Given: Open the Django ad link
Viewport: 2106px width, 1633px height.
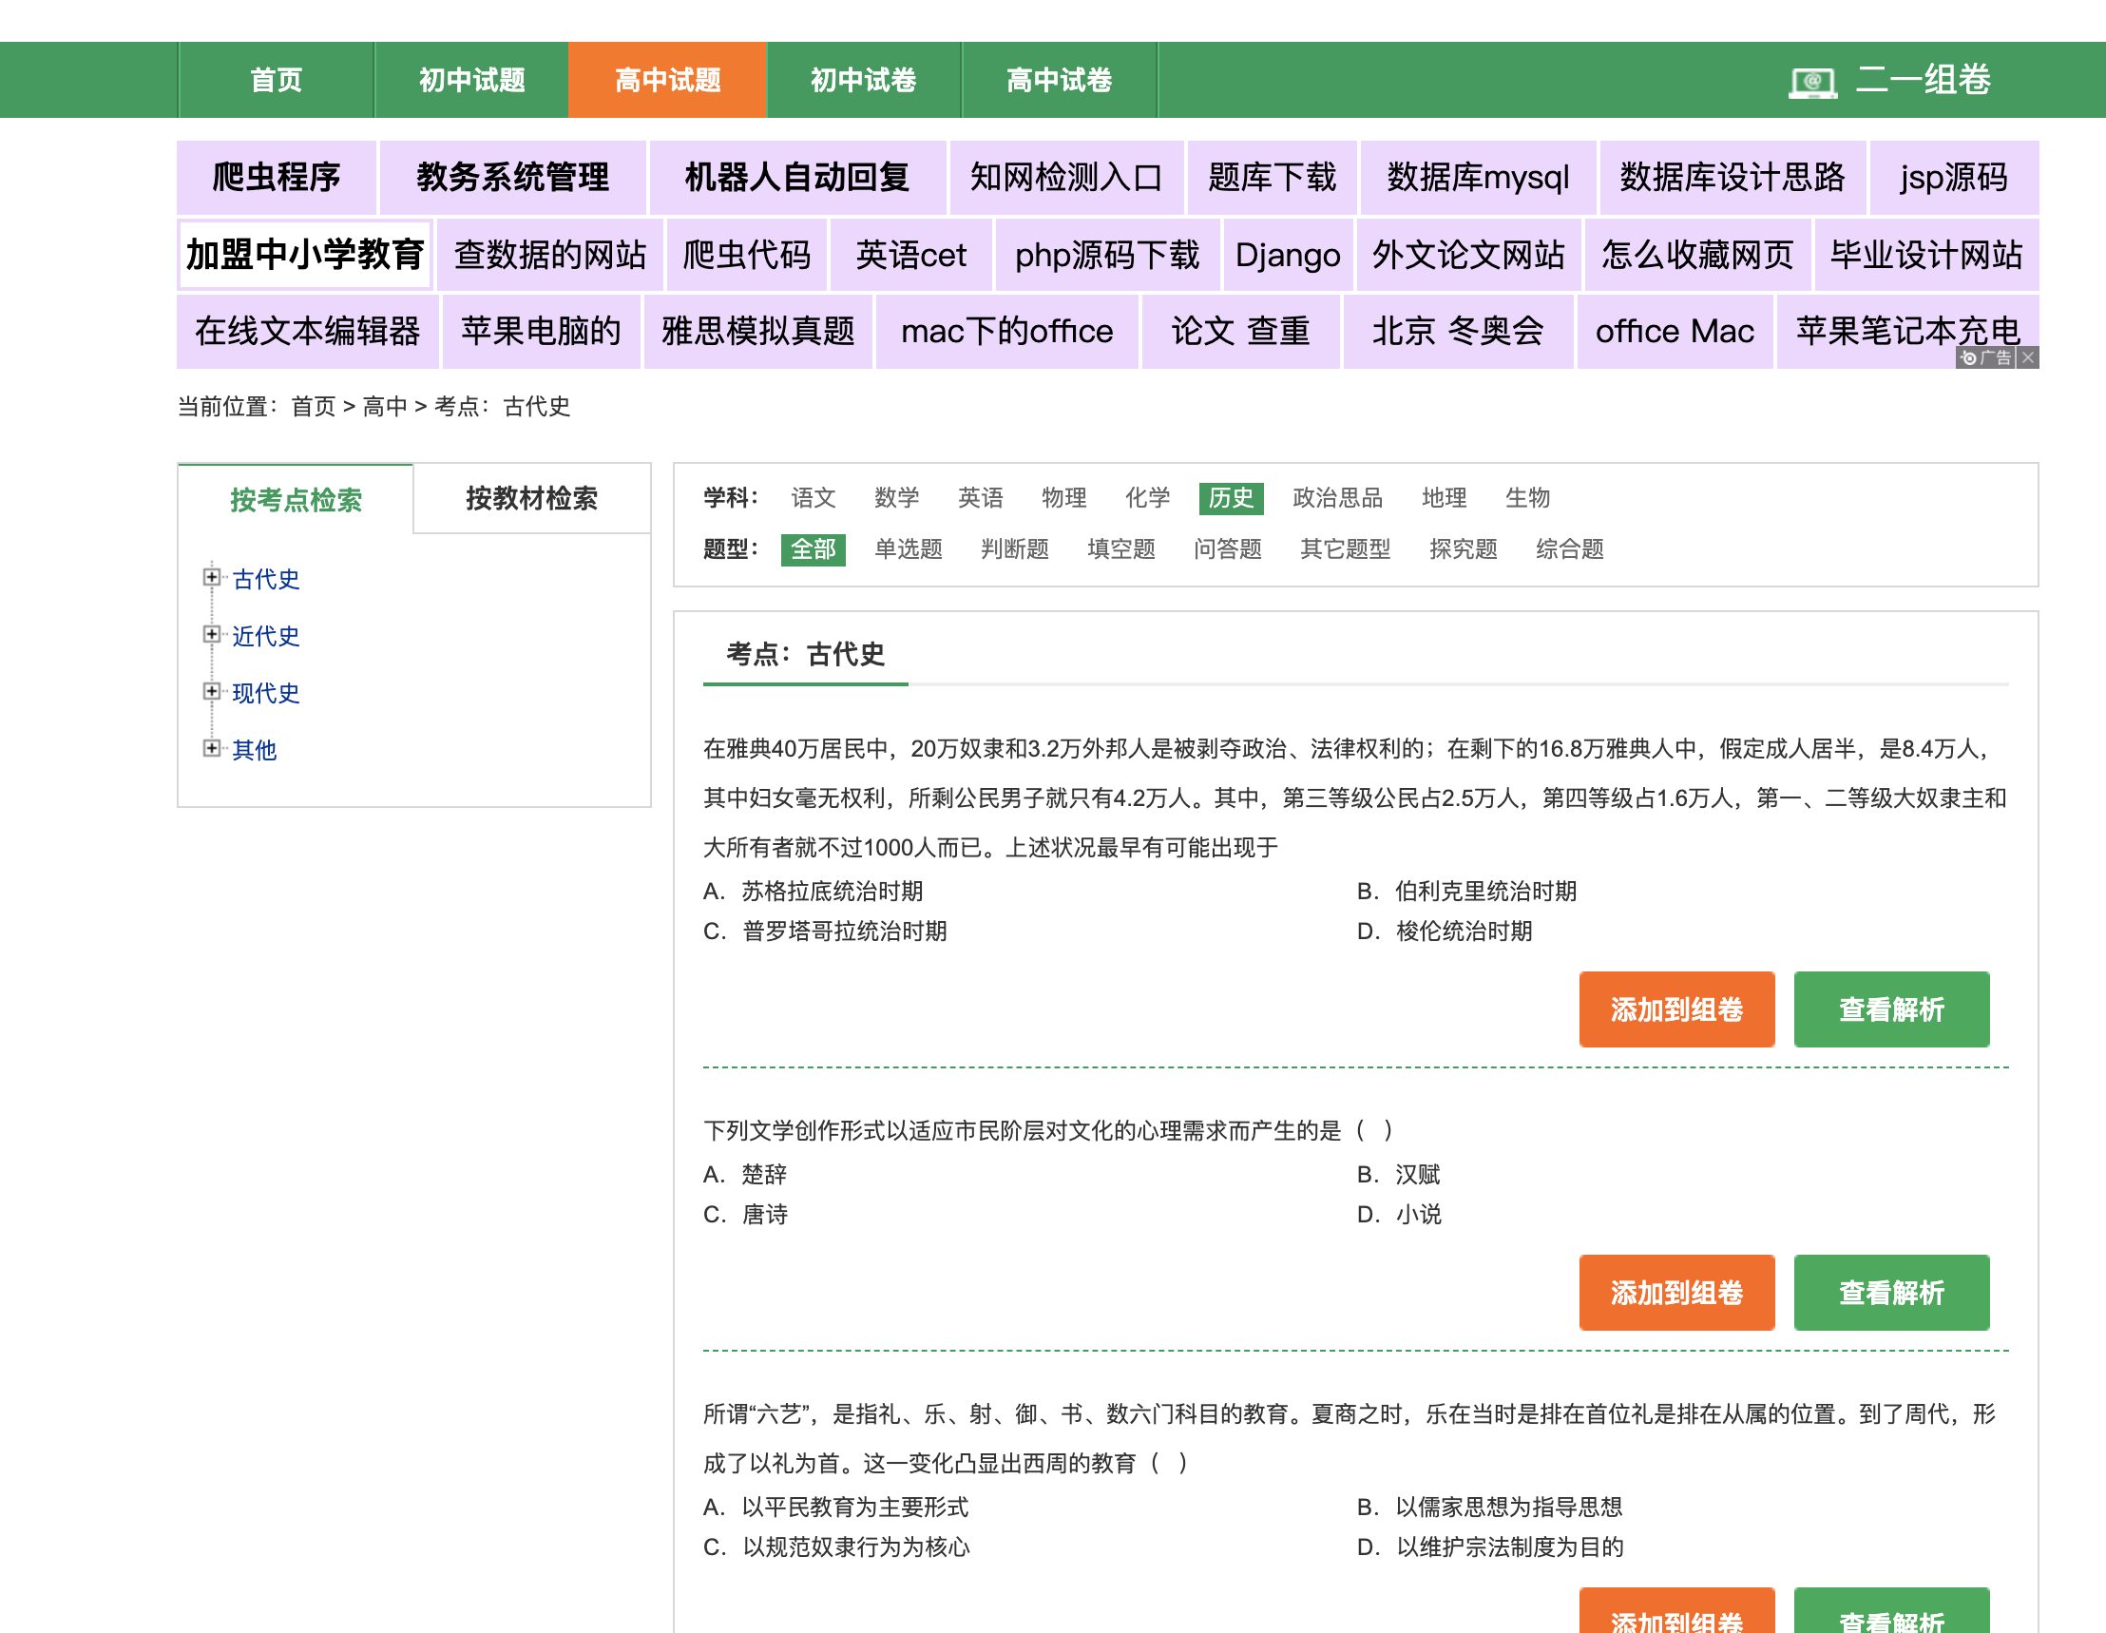Looking at the screenshot, I should point(1288,255).
